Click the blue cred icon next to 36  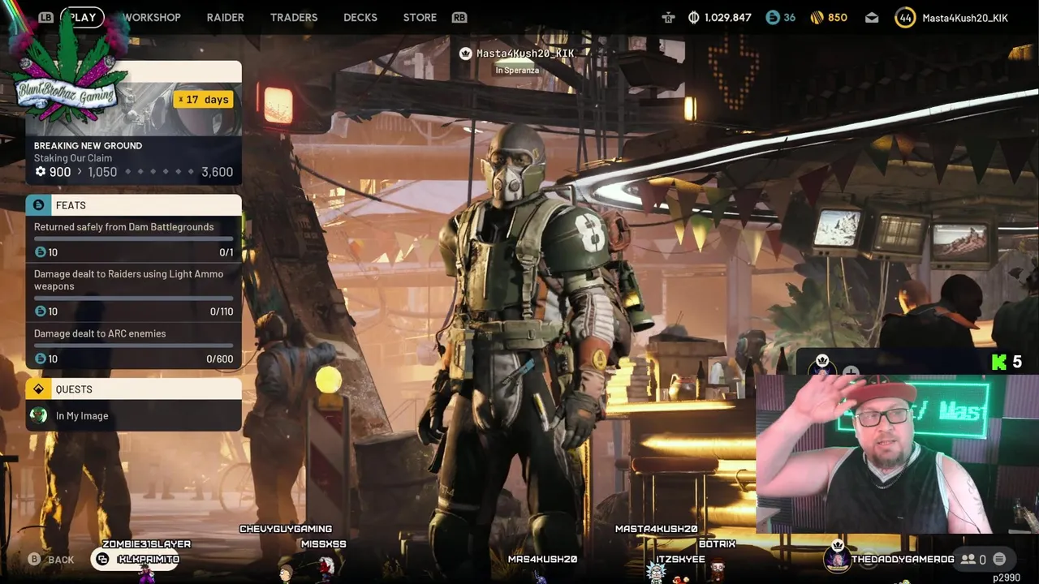tap(773, 17)
